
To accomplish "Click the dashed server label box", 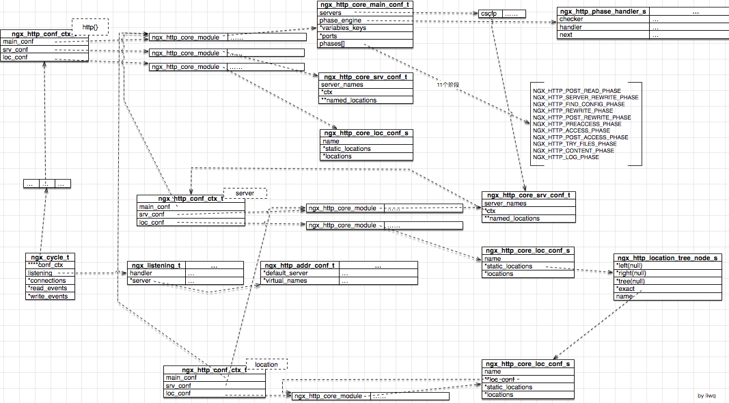I will (245, 193).
